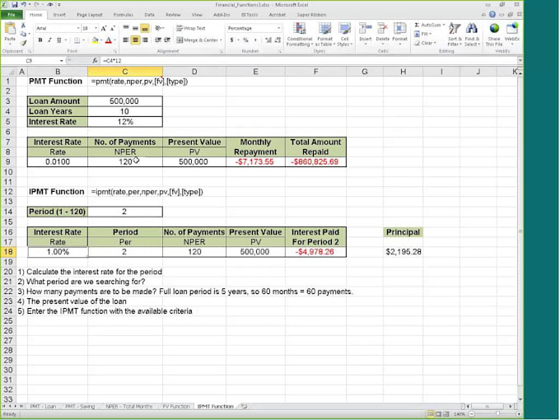Click the Orientation text-angle icon
This screenshot has height=420, width=560.
(x=158, y=28)
